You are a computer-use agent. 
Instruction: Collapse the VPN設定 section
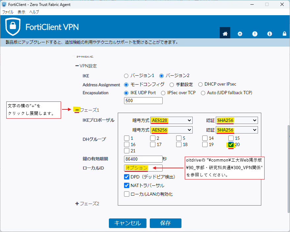pyautogui.click(x=77, y=66)
